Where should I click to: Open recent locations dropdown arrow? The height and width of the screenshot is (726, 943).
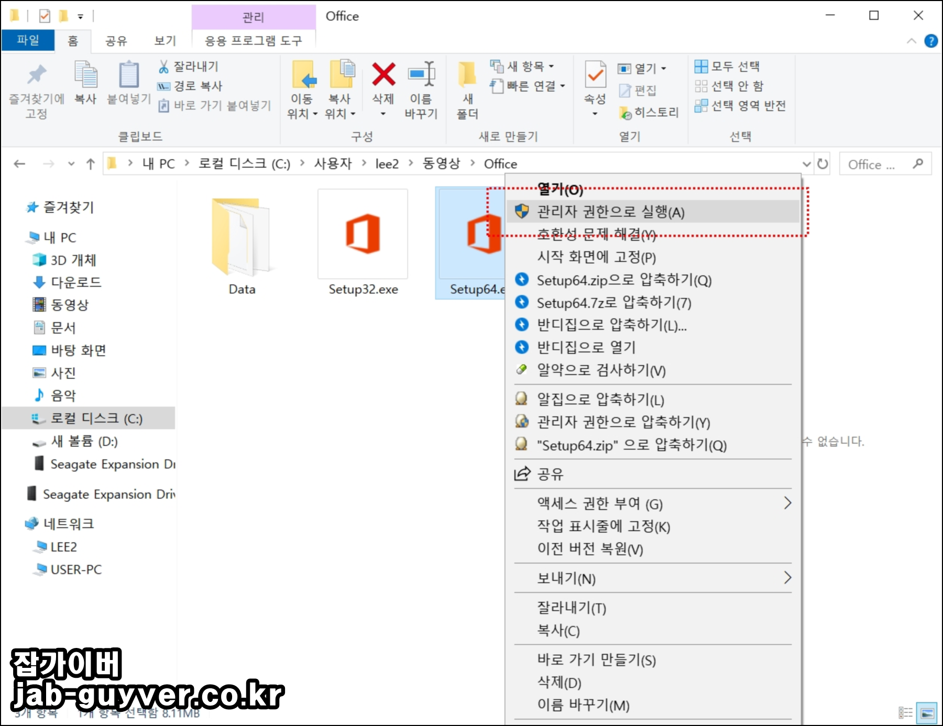tap(71, 164)
